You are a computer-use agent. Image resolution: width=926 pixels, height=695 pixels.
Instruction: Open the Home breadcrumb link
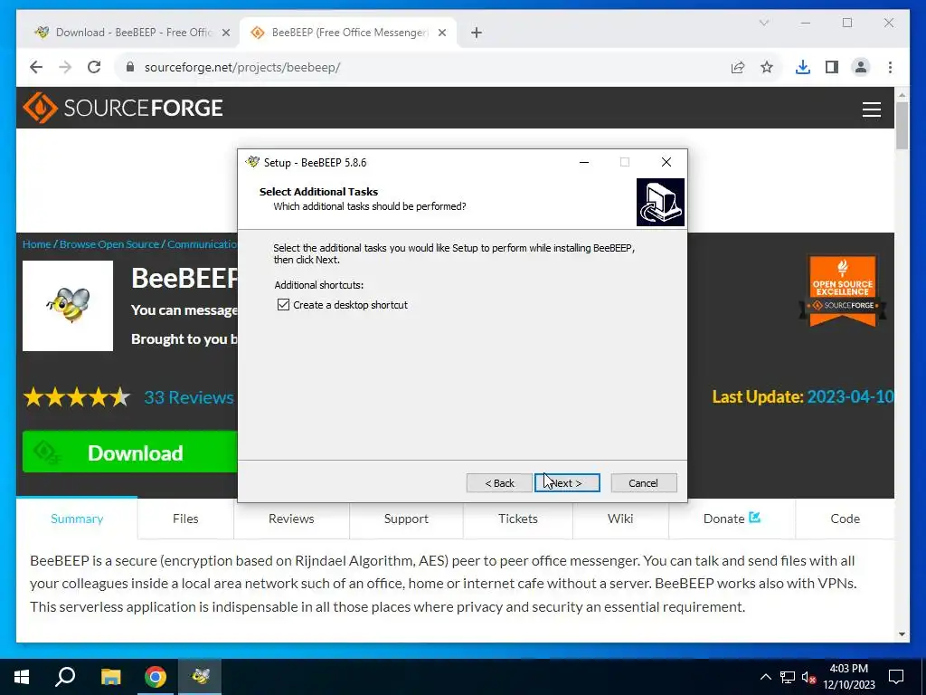pos(36,244)
